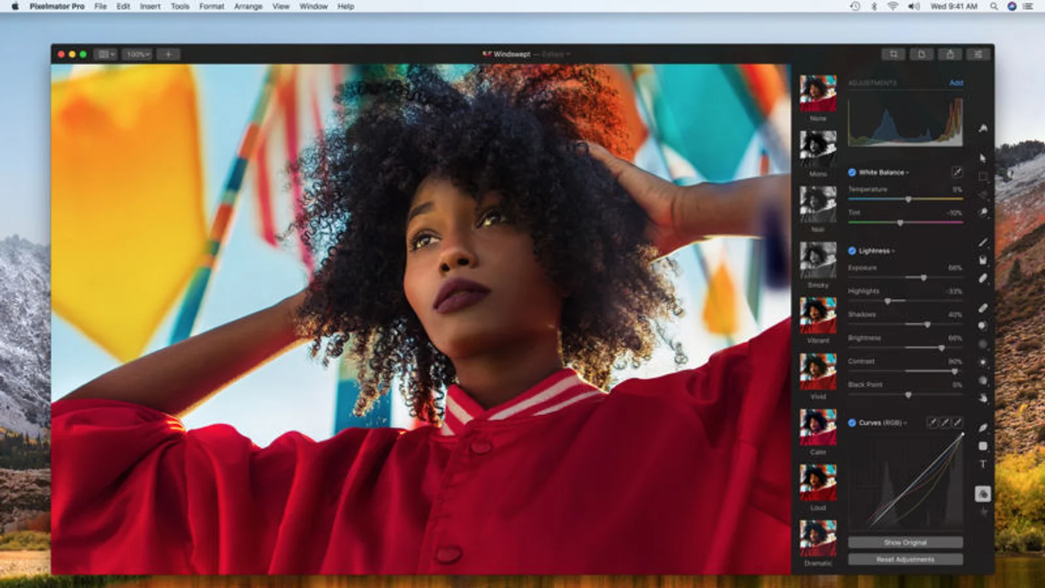Image resolution: width=1045 pixels, height=588 pixels.
Task: Select the Color Adjustments tool
Action: tap(982, 494)
